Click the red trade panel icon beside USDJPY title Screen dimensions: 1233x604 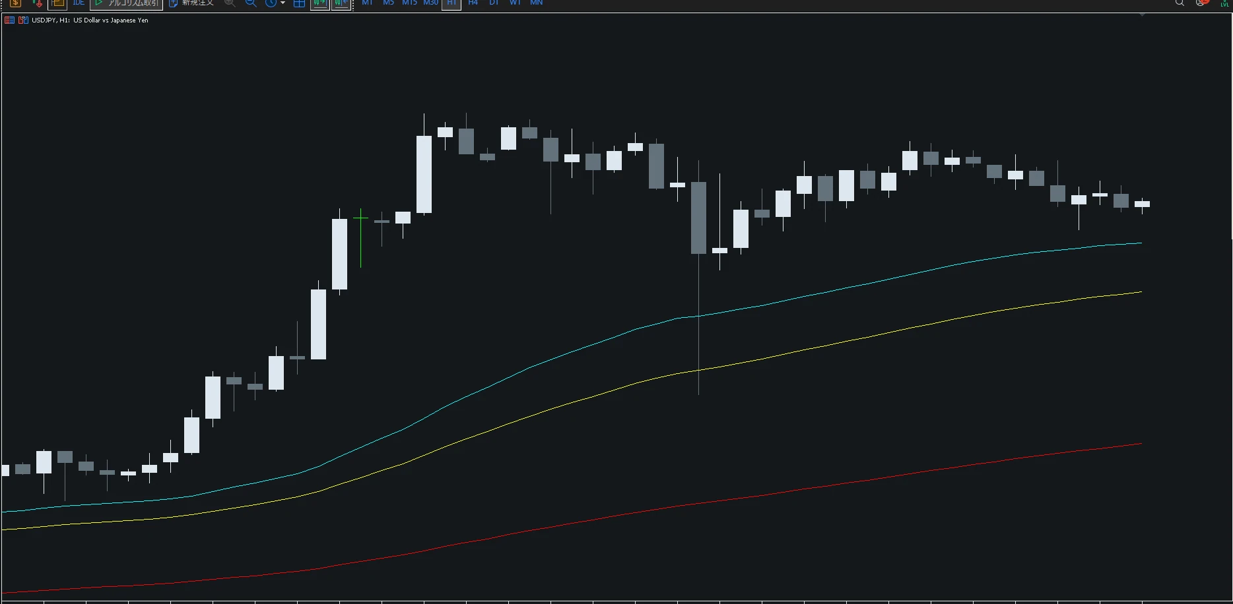coord(9,20)
